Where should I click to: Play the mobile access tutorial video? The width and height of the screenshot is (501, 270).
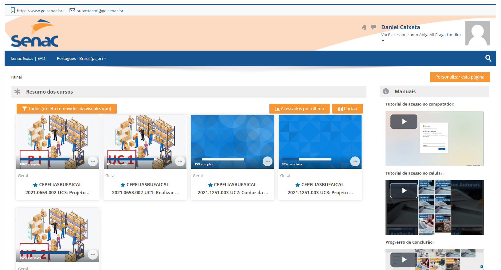click(404, 191)
